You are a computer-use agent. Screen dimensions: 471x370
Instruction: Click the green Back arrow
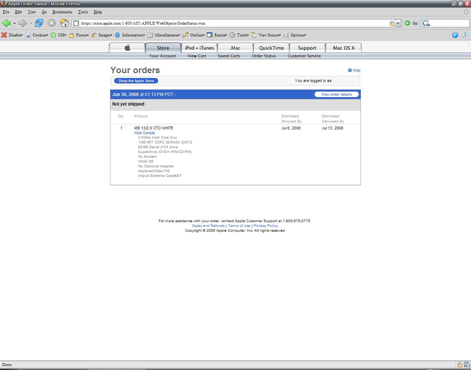pos(6,23)
